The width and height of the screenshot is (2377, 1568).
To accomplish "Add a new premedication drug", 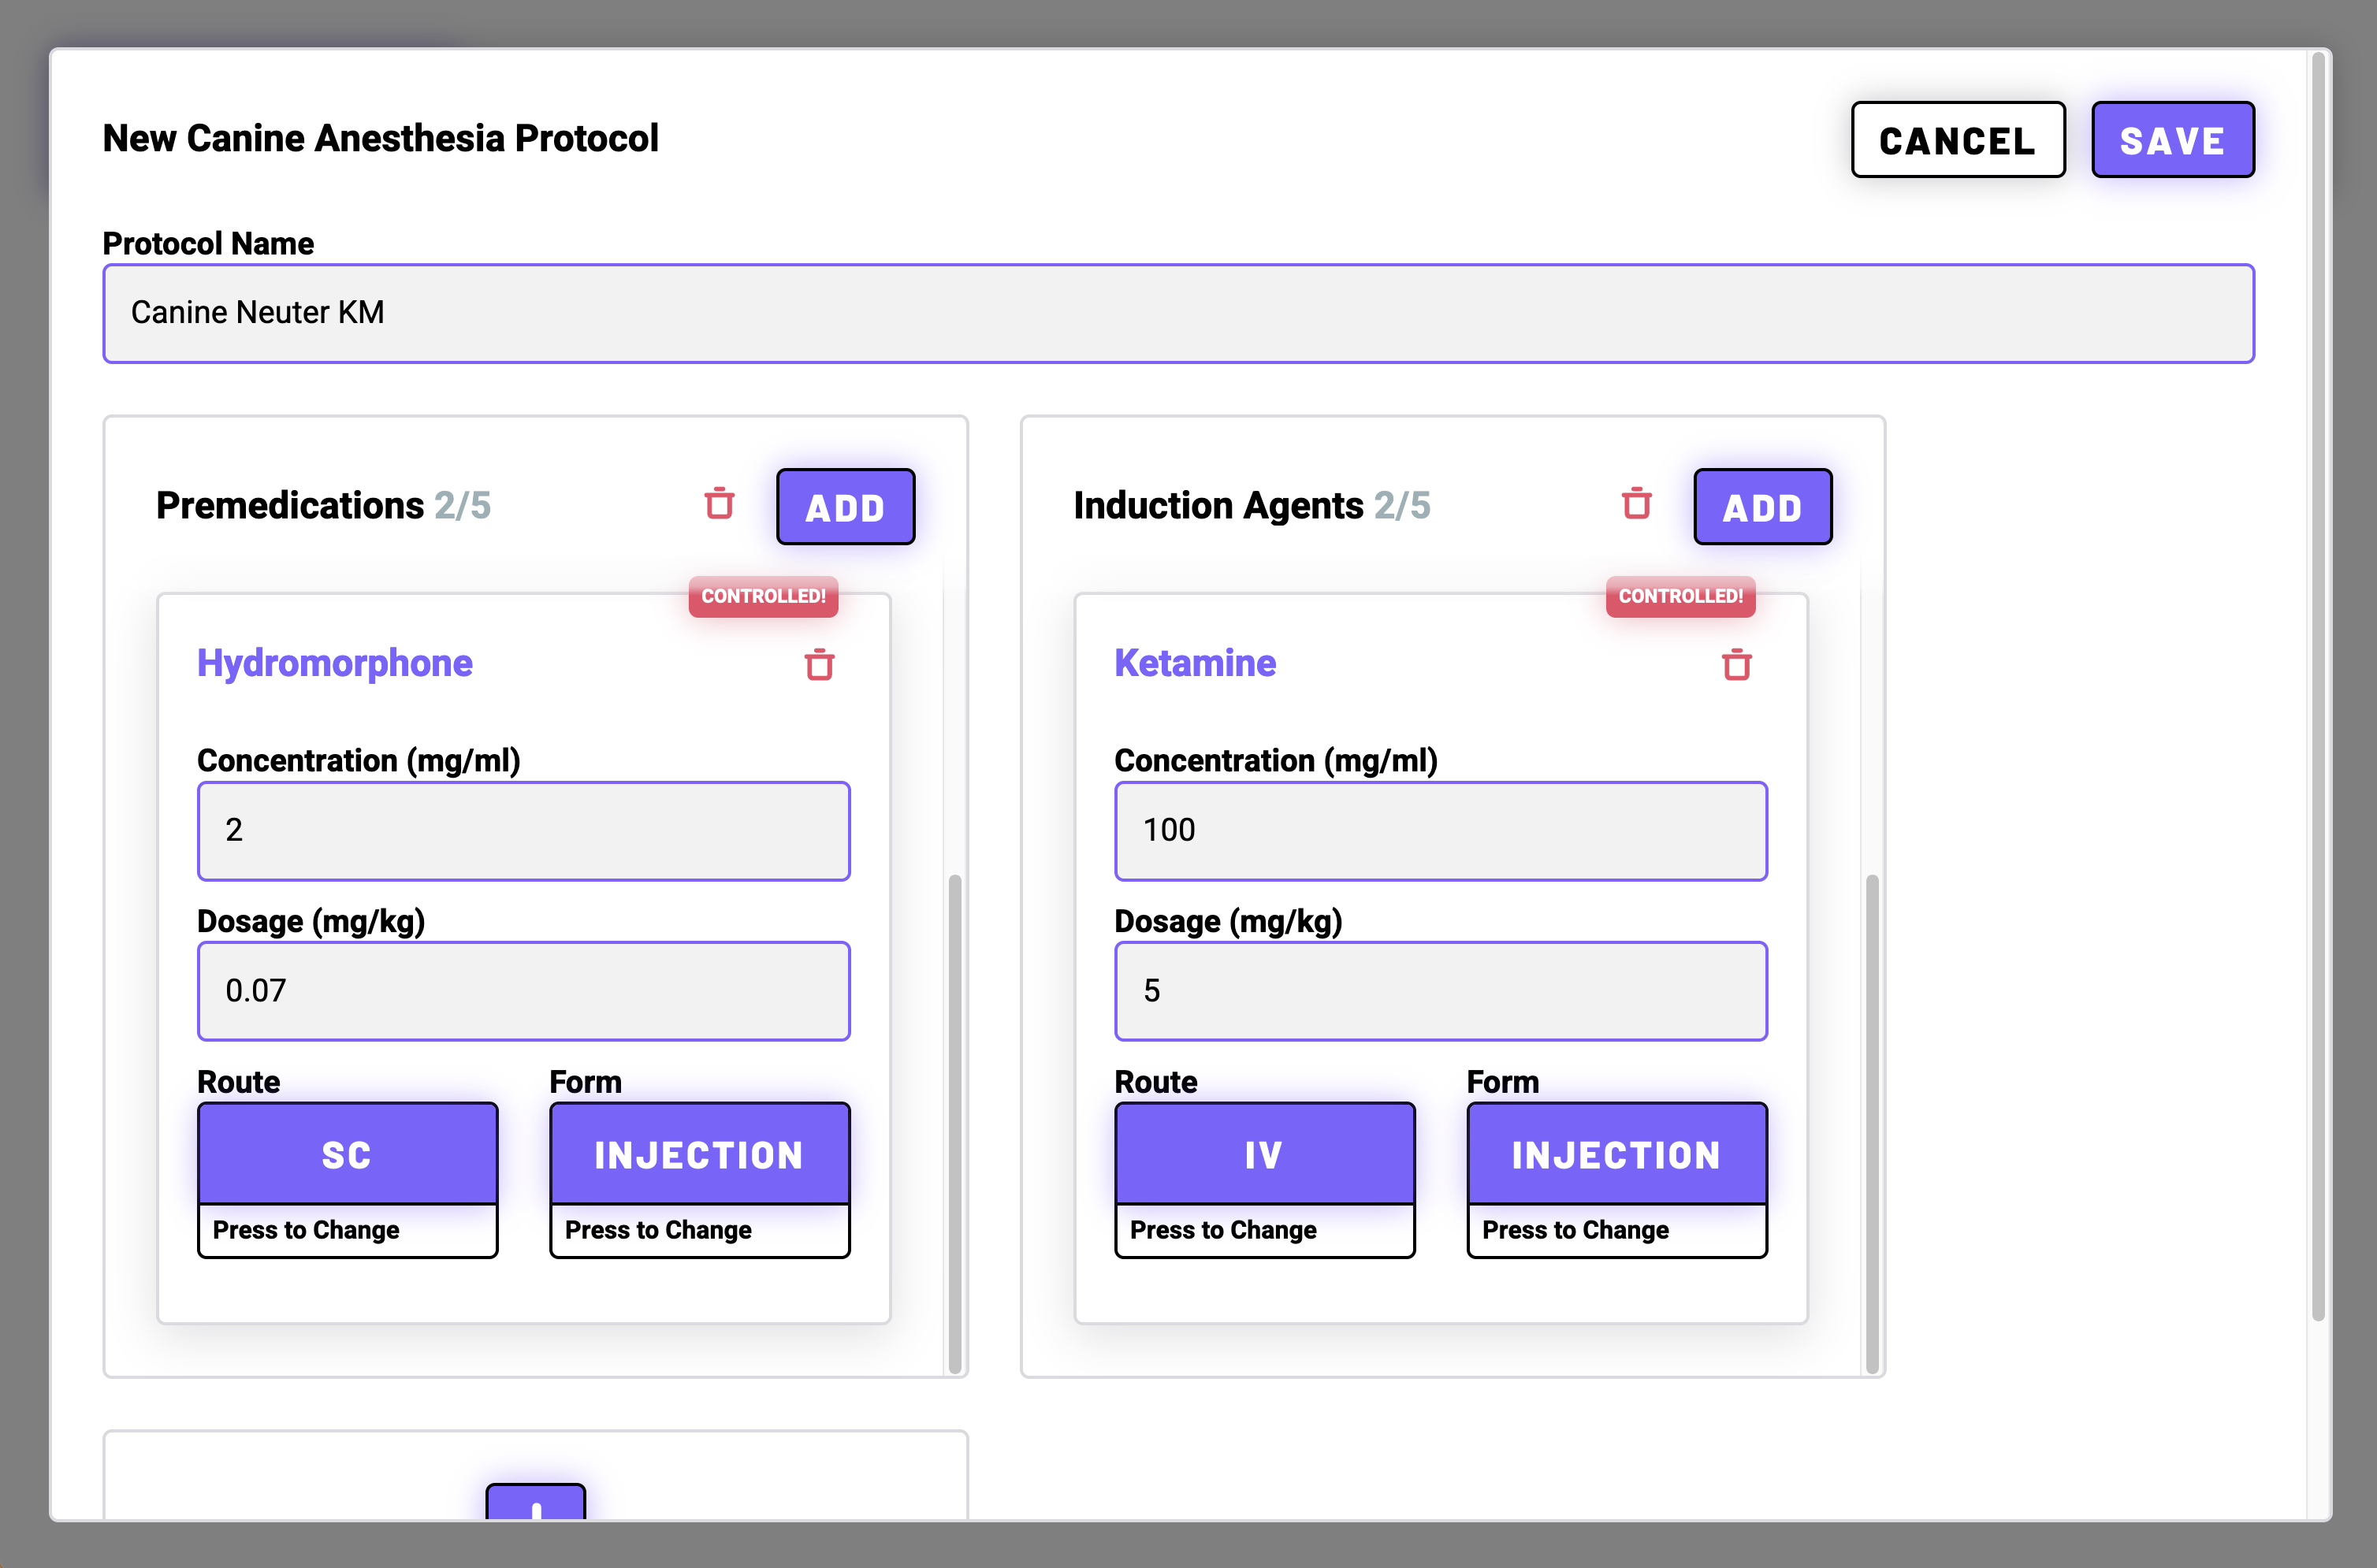I will 845,507.
